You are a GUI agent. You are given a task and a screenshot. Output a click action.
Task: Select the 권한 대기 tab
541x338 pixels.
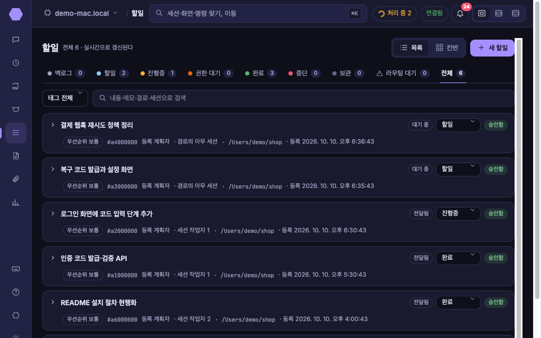tap(210, 73)
